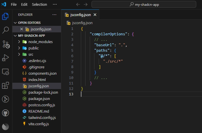Expand the node_modules folder
Viewport: 202px width, 133px height.
pyautogui.click(x=37, y=42)
